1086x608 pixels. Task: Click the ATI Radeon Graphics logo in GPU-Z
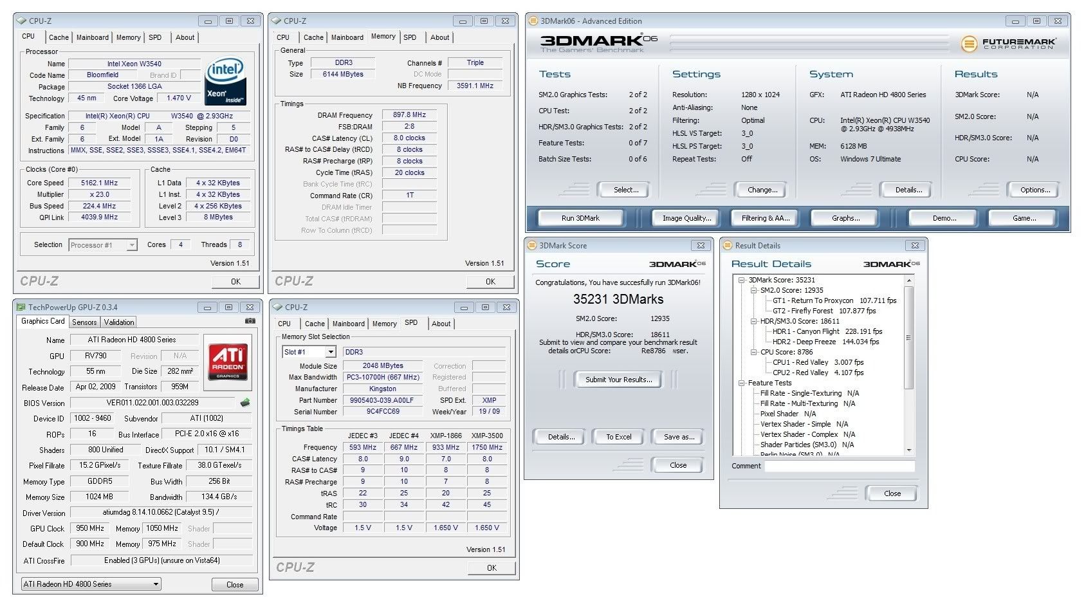[228, 362]
